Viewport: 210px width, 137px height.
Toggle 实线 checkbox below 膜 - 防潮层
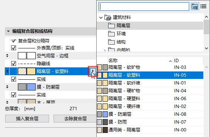pyautogui.click(x=13, y=95)
